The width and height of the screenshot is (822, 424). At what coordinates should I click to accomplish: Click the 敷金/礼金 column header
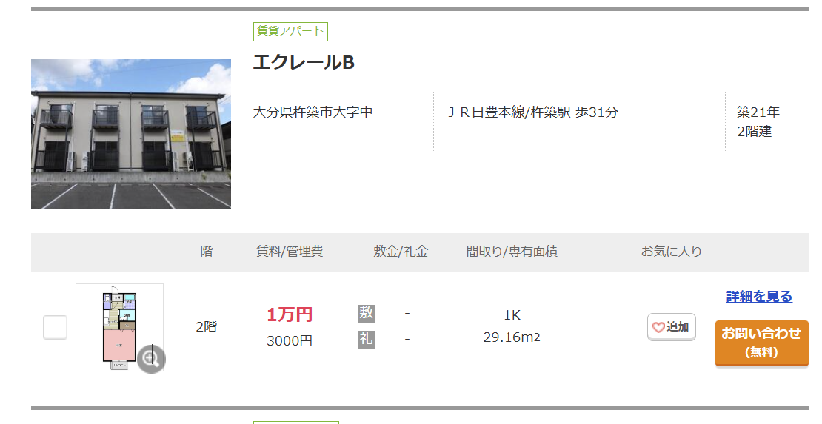[x=401, y=252]
